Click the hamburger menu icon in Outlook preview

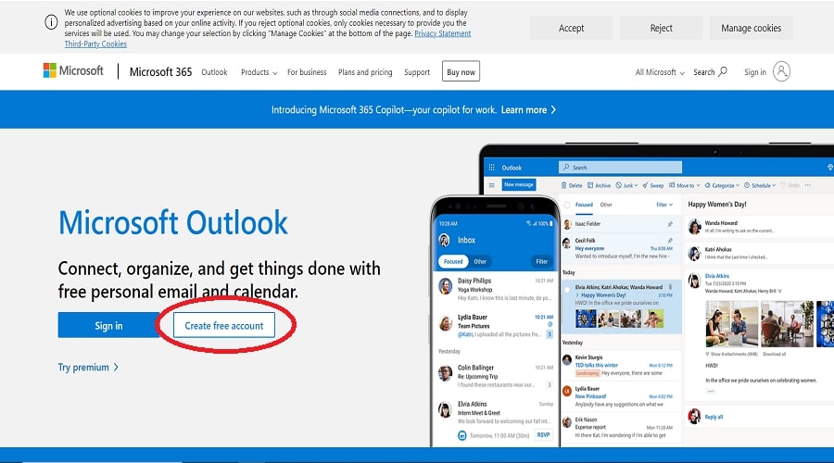pyautogui.click(x=491, y=185)
